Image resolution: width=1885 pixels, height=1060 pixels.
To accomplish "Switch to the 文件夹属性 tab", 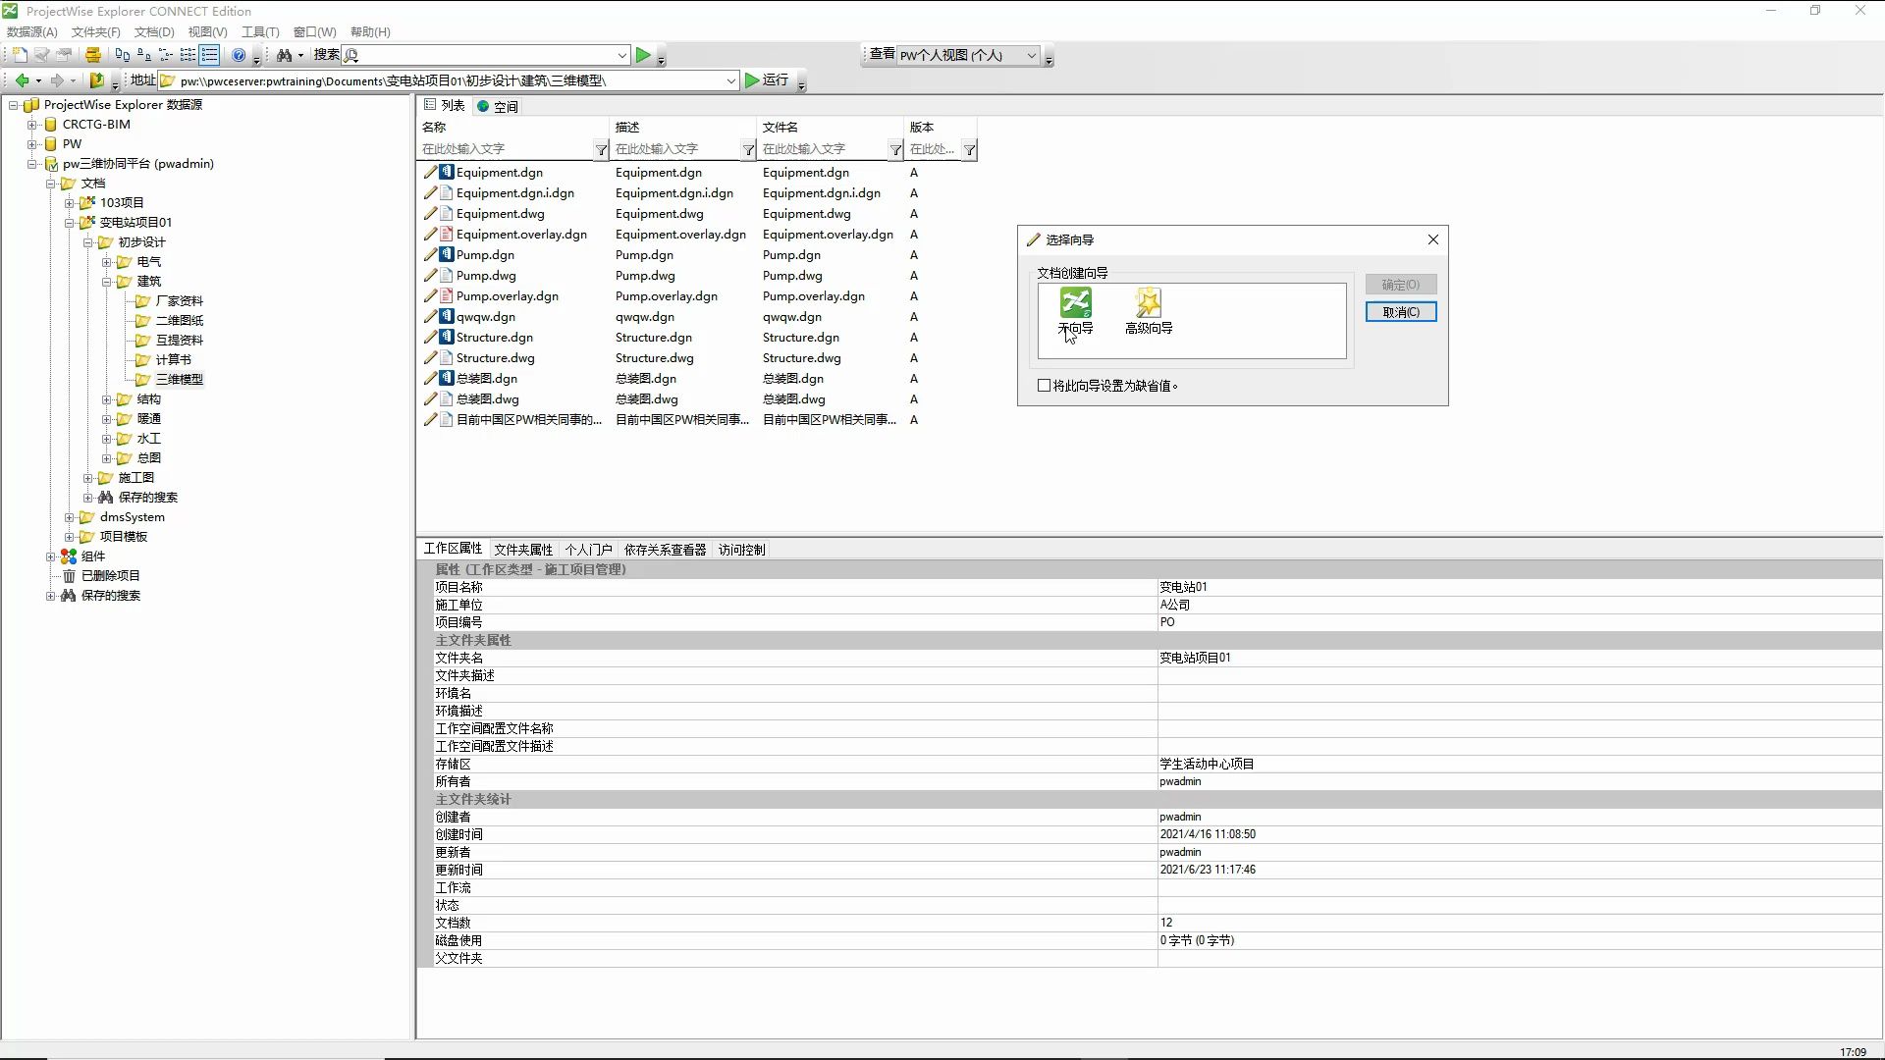I will click(523, 550).
